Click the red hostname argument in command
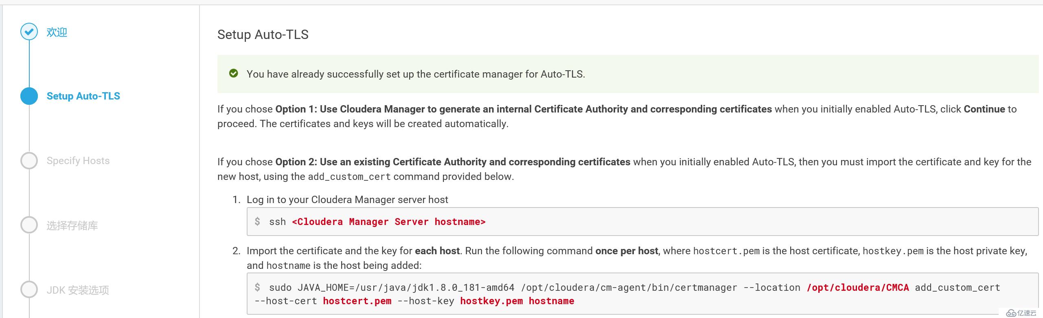 click(x=552, y=301)
